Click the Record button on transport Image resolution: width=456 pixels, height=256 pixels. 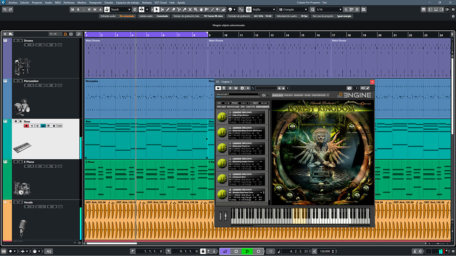pyautogui.click(x=258, y=251)
